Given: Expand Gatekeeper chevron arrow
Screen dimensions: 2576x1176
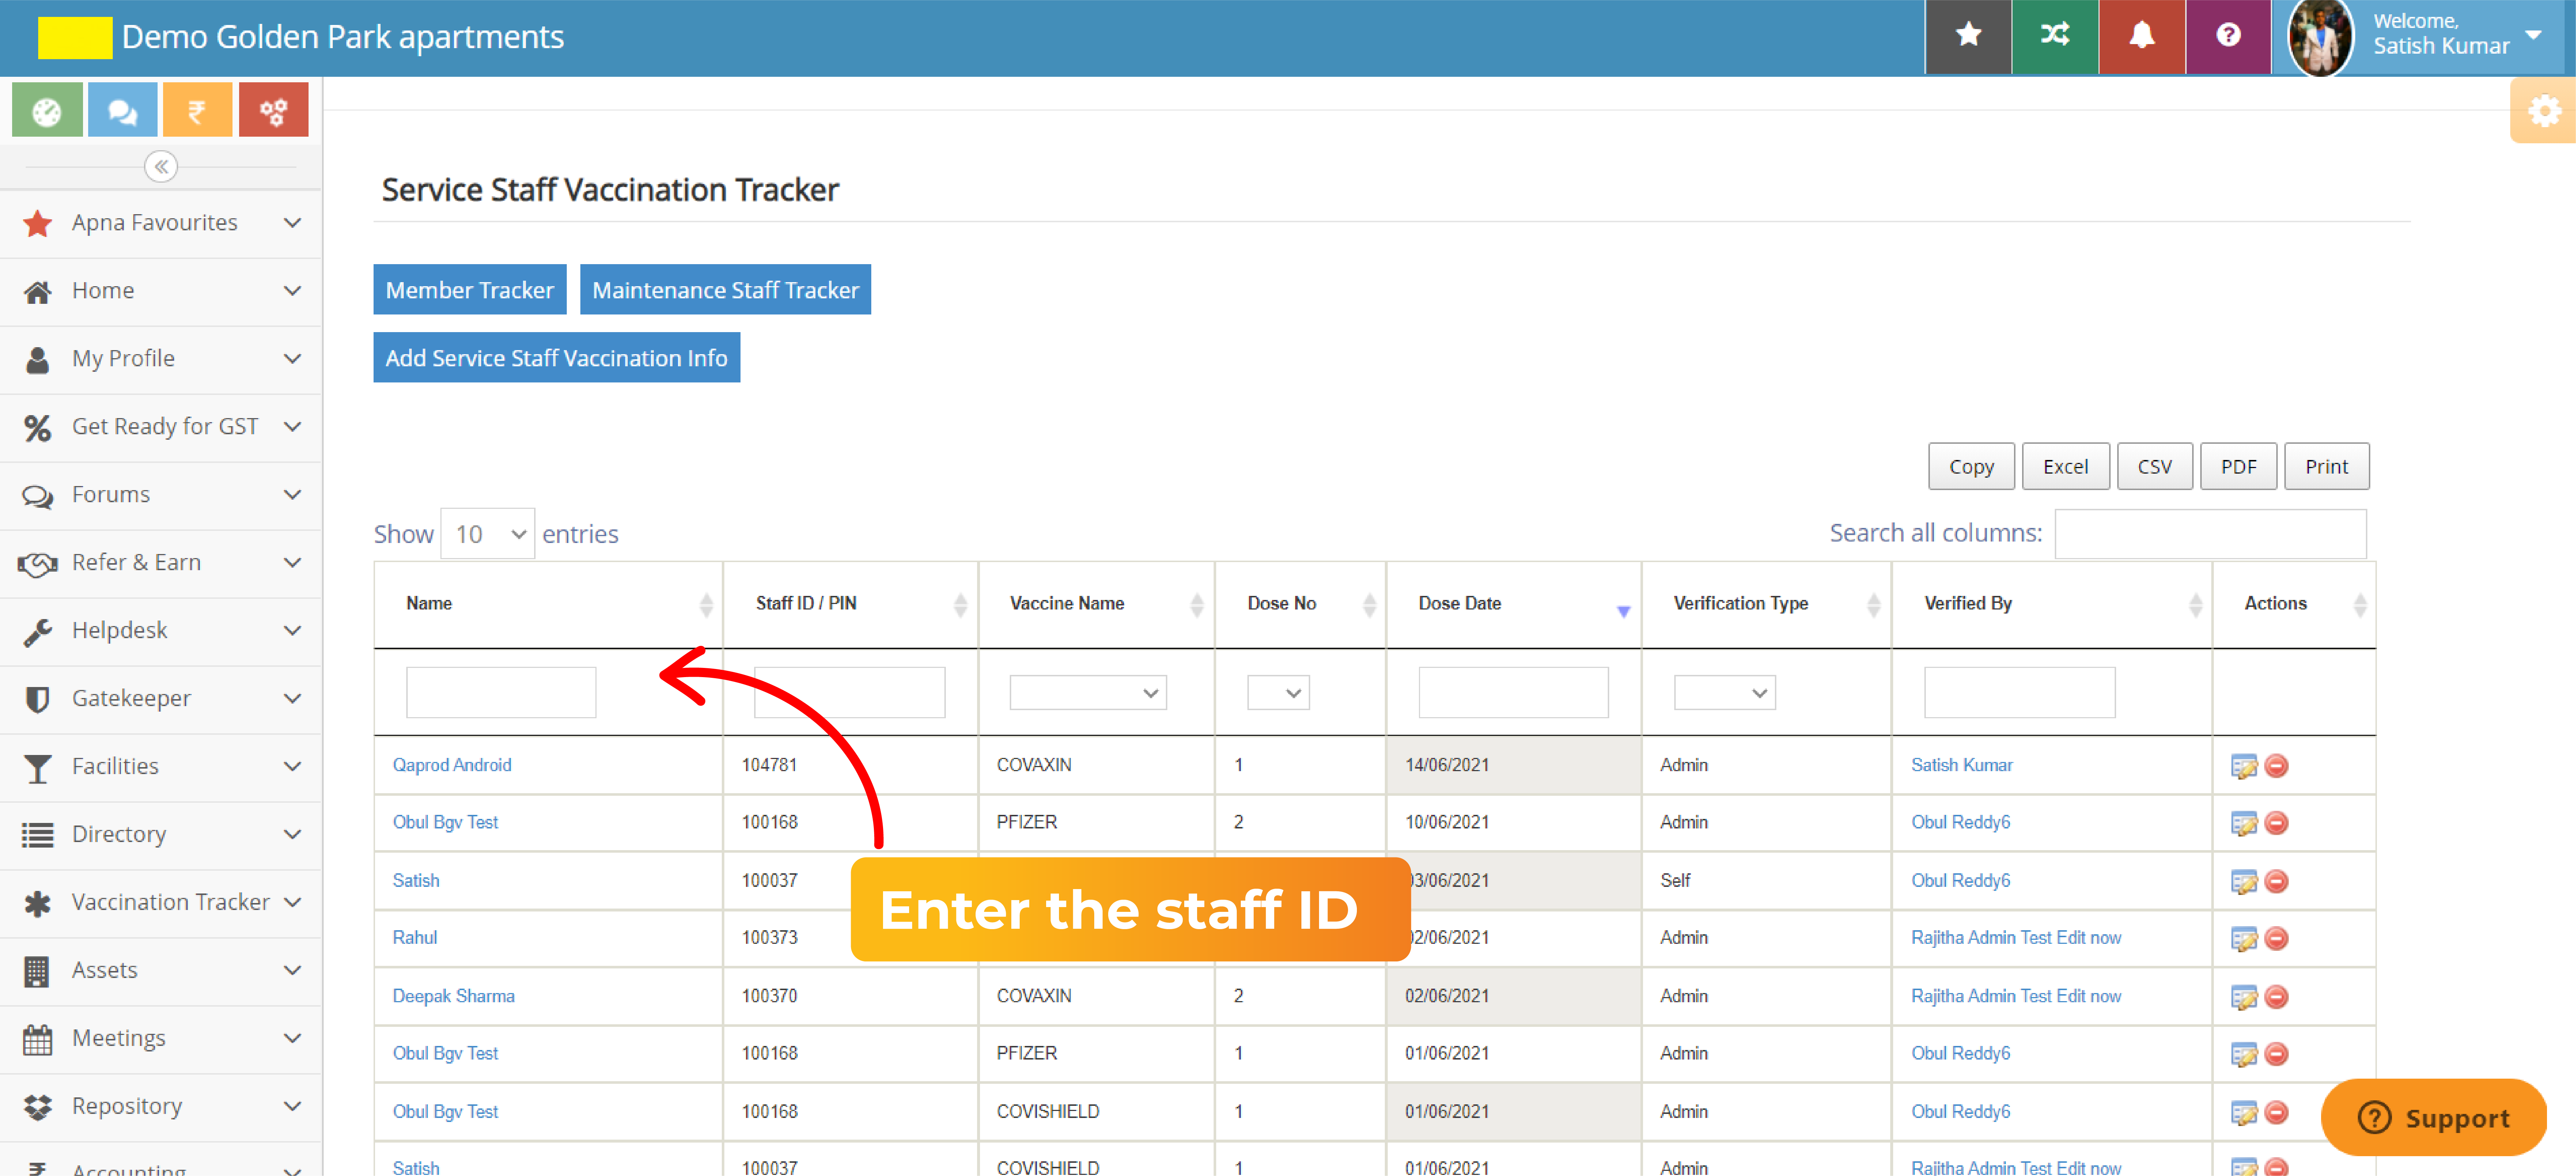Looking at the screenshot, I should point(292,699).
